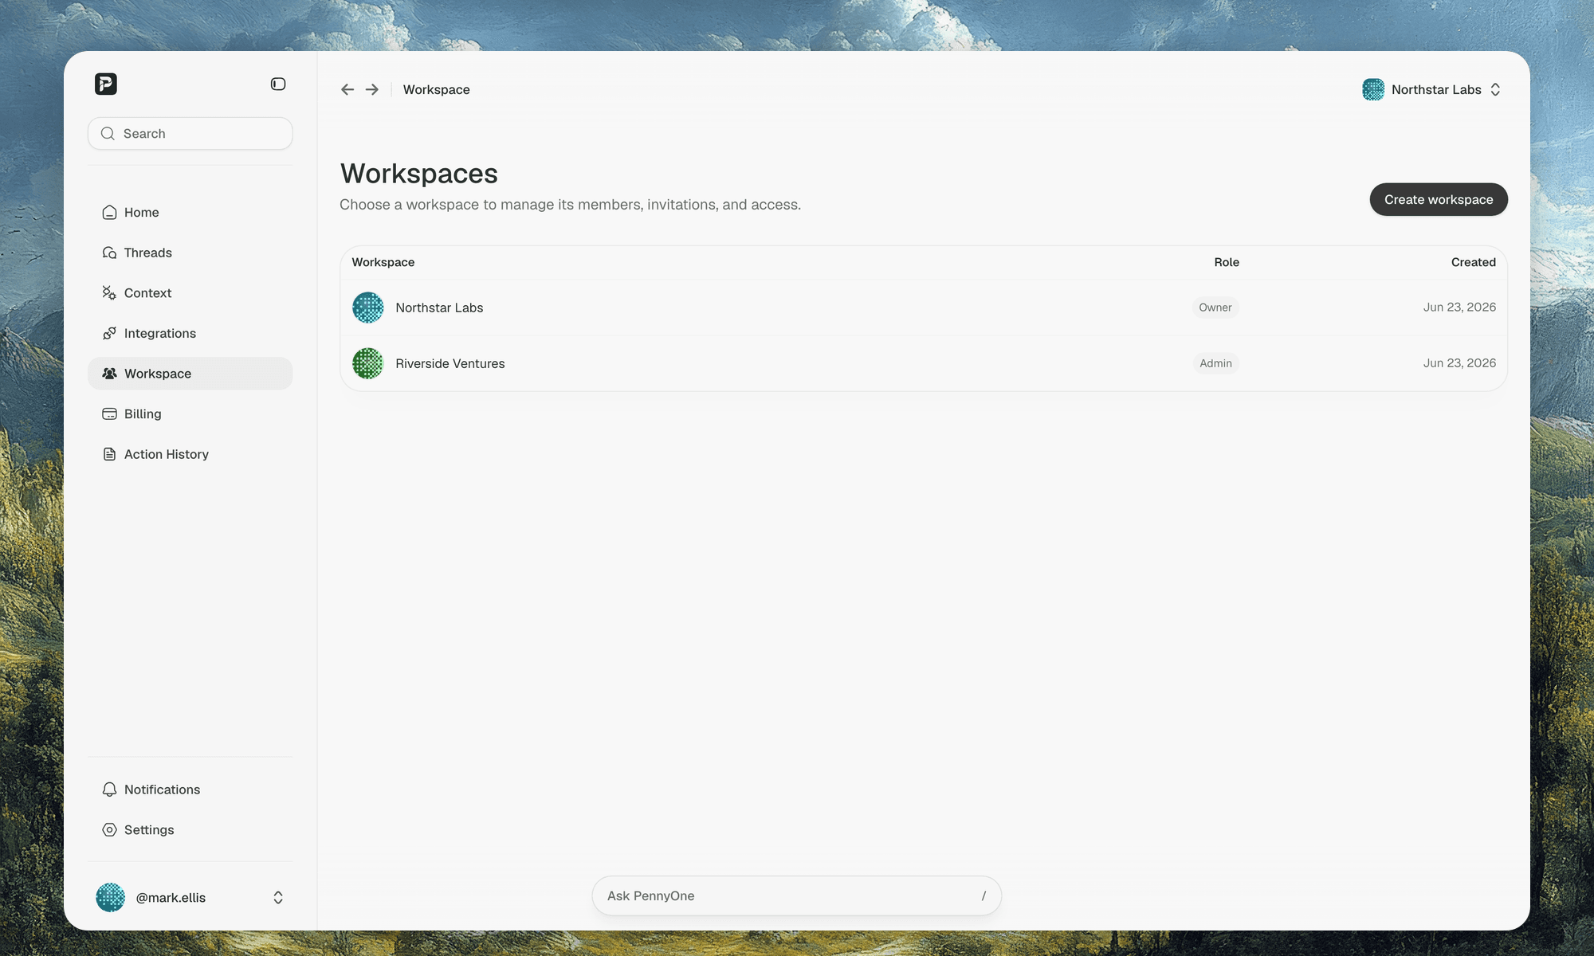Go back with left arrow
1594x956 pixels.
point(347,89)
